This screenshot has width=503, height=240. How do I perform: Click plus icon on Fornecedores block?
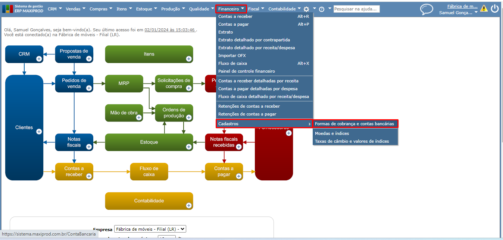(288, 133)
